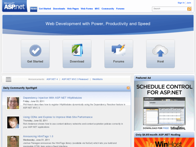Click the Sign In link
Image resolution: width=196 pixels, height=147 pixels.
181,3
